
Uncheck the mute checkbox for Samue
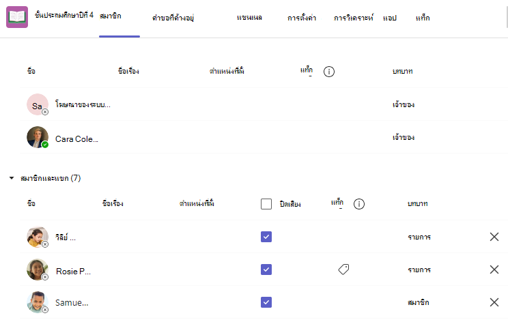pyautogui.click(x=266, y=302)
